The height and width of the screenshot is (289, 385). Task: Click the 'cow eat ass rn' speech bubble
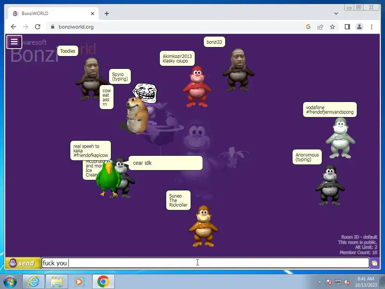click(106, 97)
